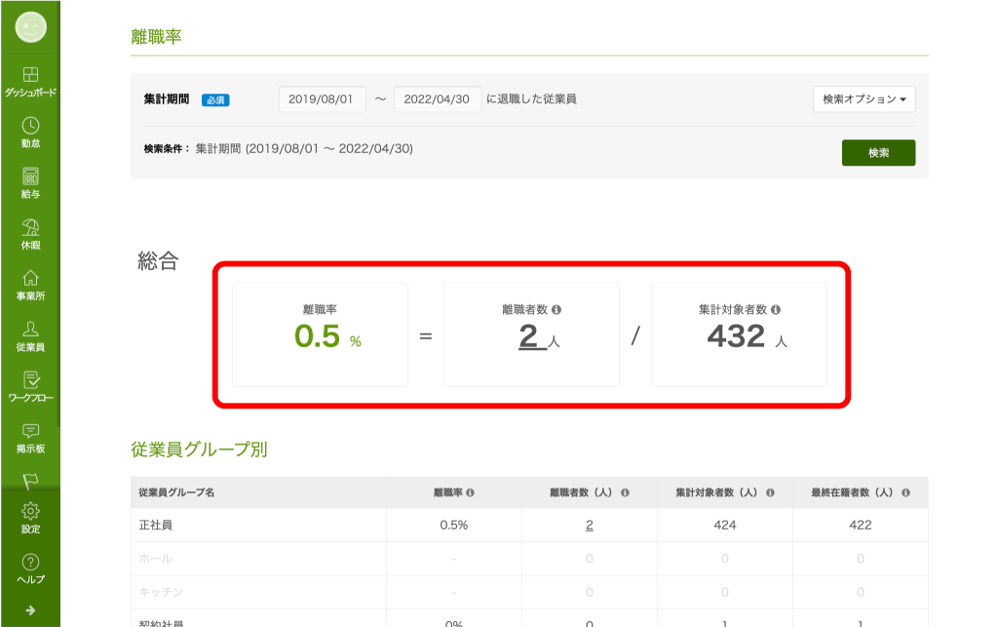Click the smiley logo at top left
Image resolution: width=998 pixels, height=627 pixels.
click(30, 26)
